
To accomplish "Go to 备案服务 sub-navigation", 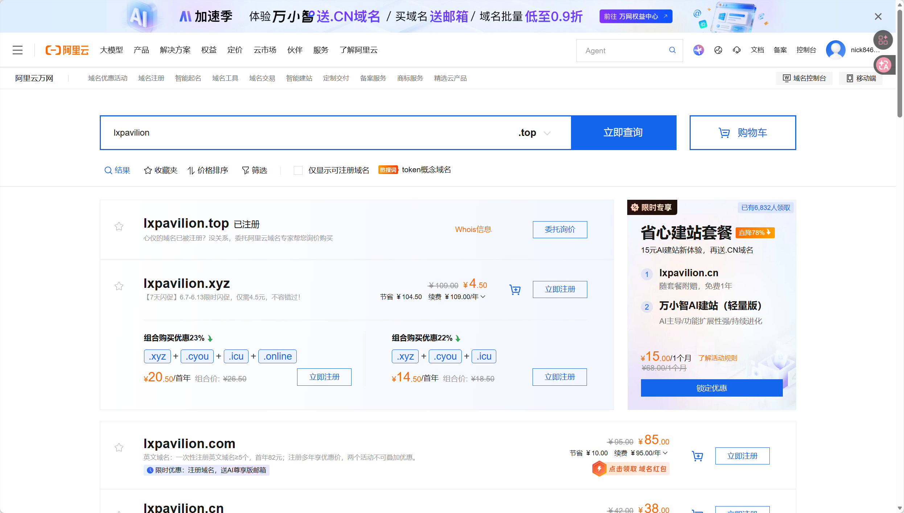I will tap(373, 78).
